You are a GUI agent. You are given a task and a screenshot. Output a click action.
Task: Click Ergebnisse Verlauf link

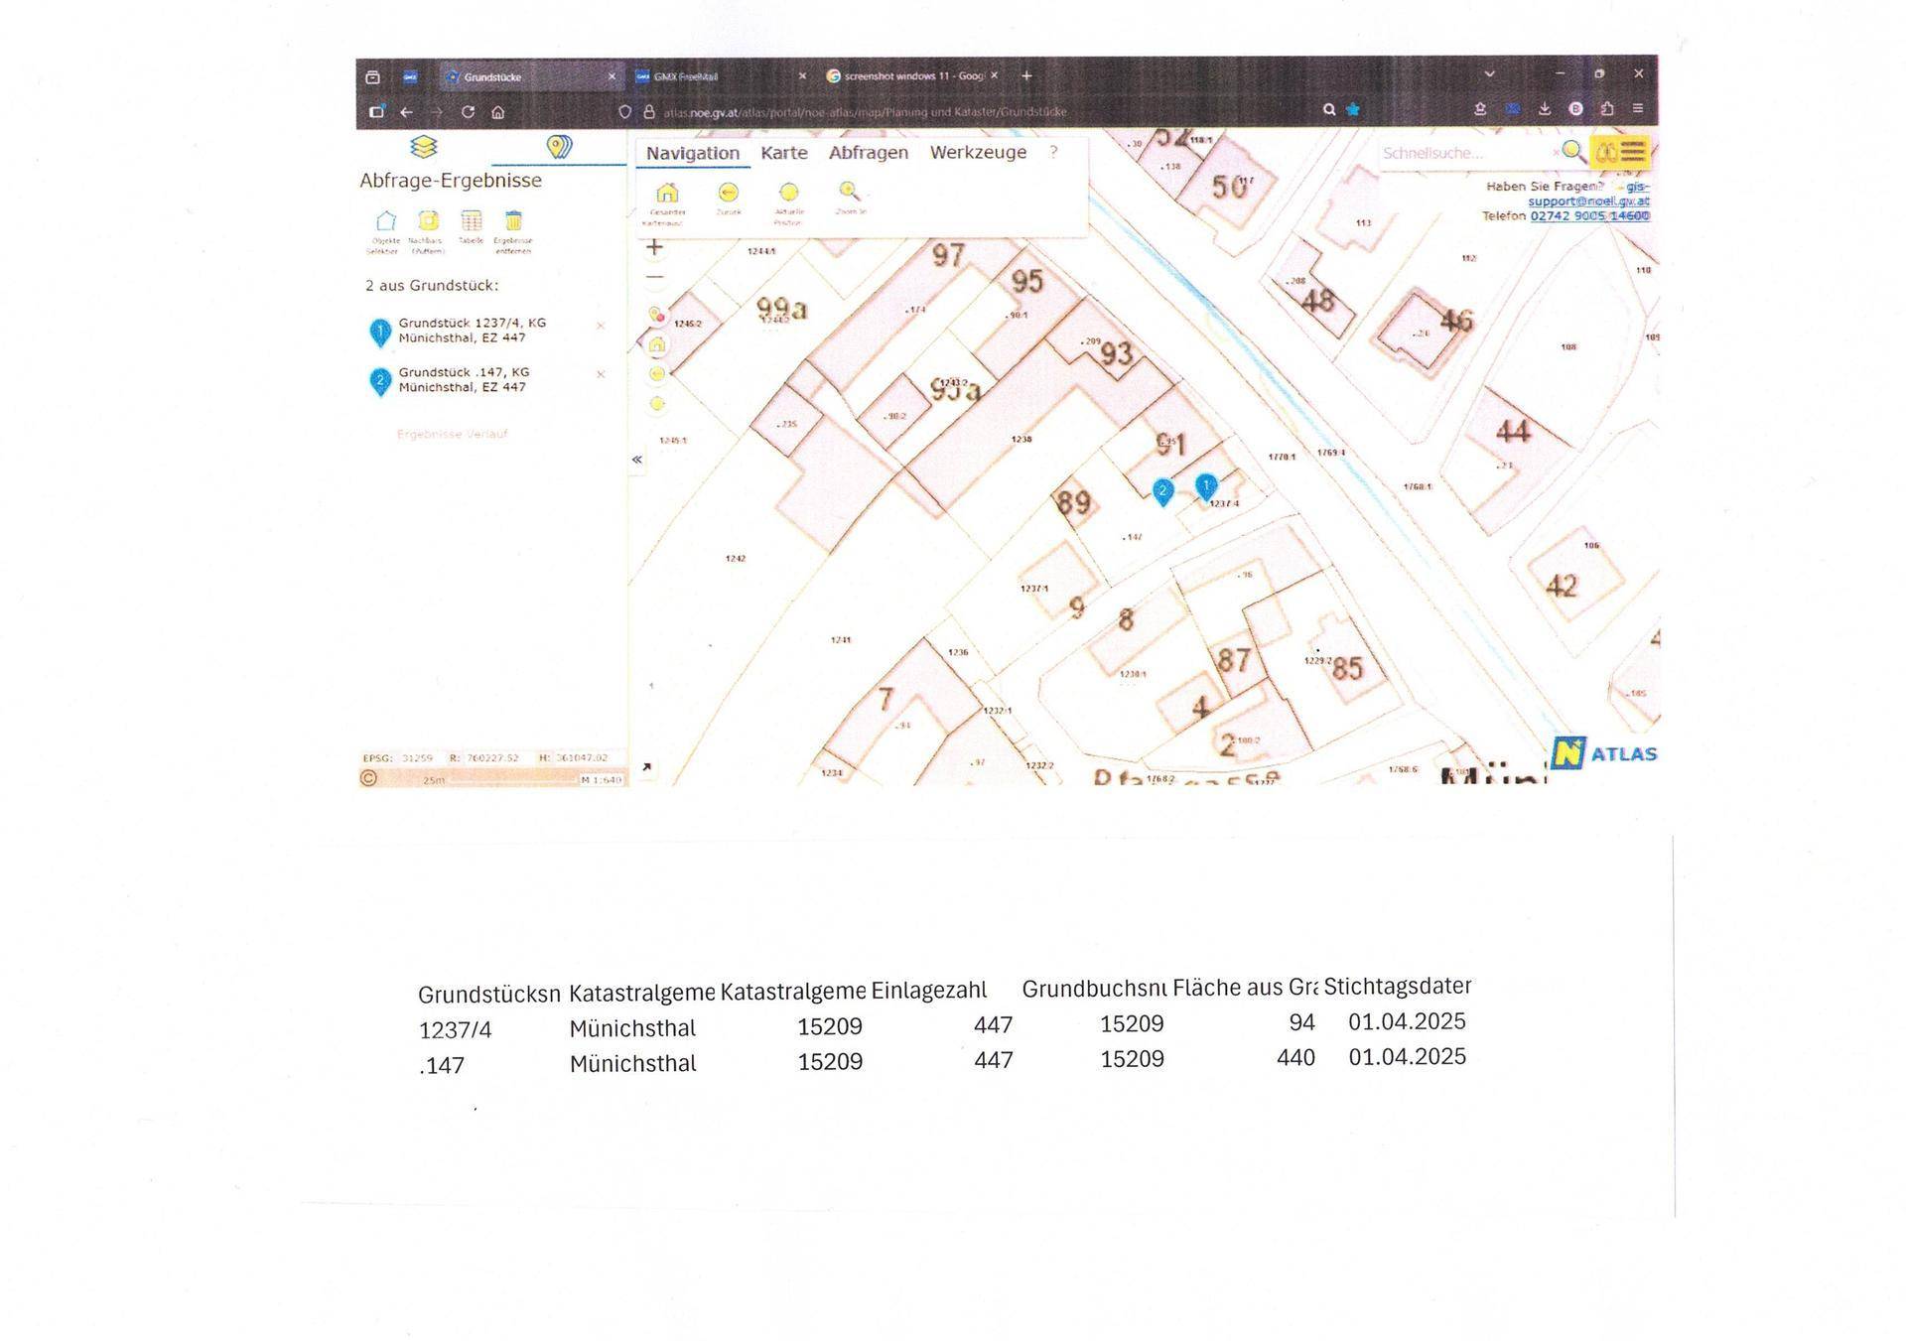[x=453, y=434]
